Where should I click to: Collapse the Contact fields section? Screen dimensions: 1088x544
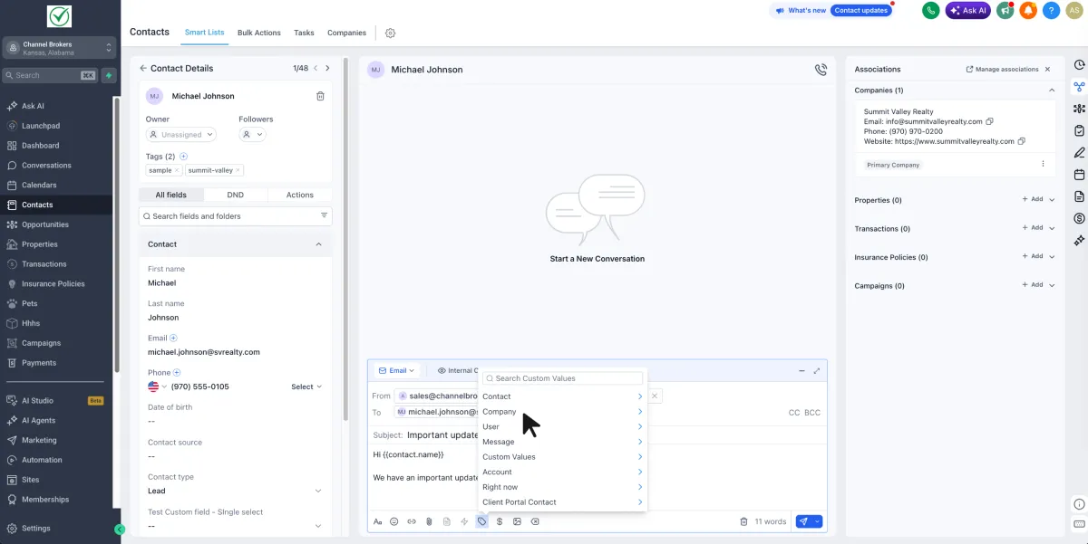[x=318, y=244]
